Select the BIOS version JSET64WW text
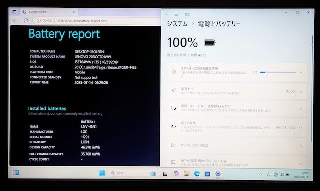The width and height of the screenshot is (320, 191). click(96, 62)
